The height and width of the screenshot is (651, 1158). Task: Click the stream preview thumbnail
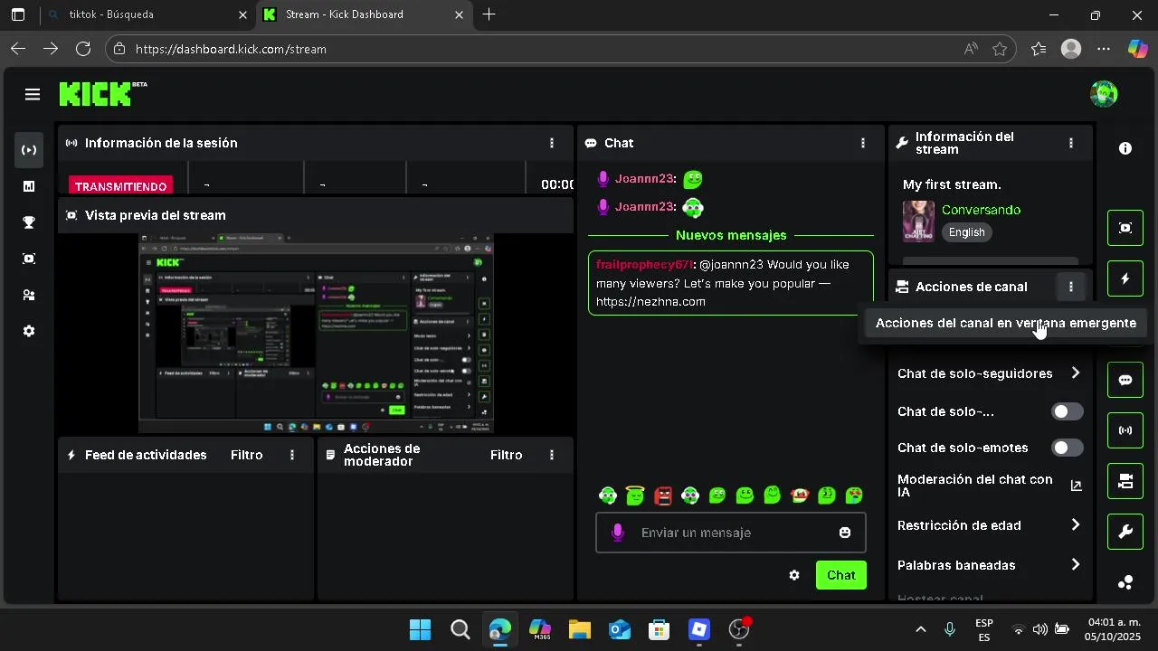coord(316,333)
